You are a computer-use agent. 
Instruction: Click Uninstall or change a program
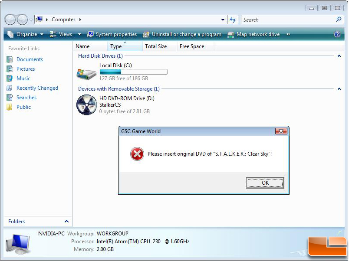click(x=182, y=34)
